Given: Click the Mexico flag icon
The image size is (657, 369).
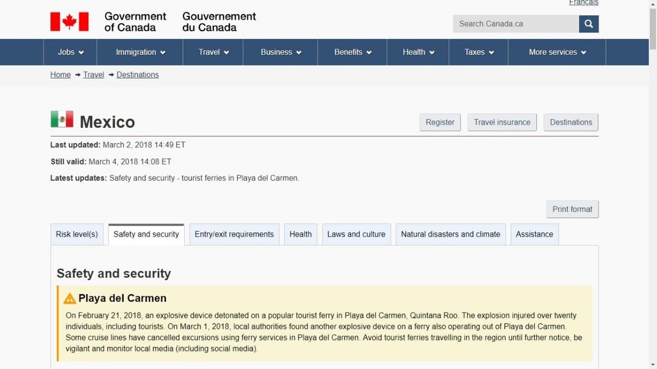Looking at the screenshot, I should [x=62, y=119].
